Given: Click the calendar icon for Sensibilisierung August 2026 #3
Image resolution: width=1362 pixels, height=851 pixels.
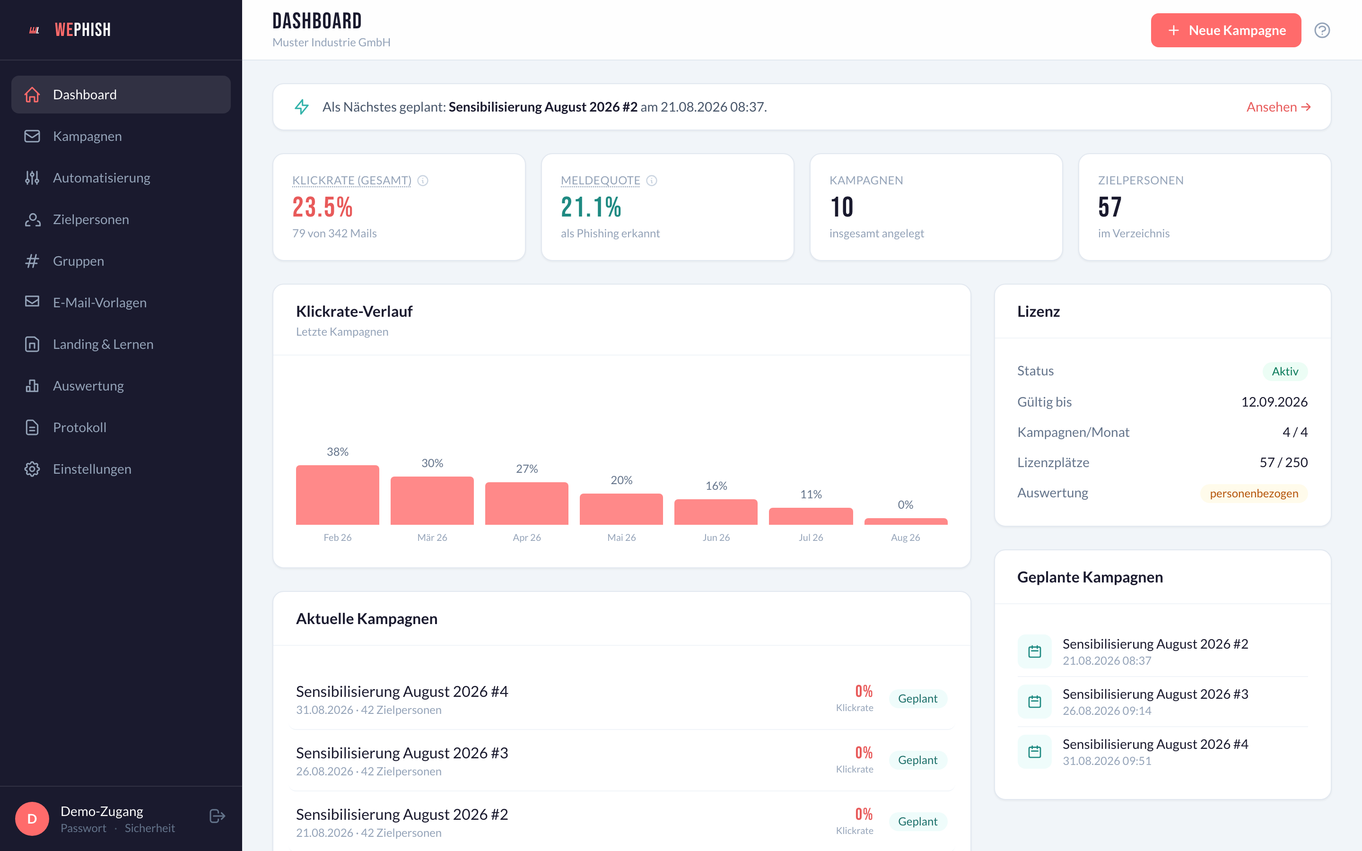Looking at the screenshot, I should (1034, 701).
